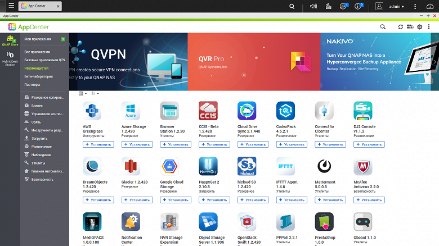Install Connect to Q'center

point(330,144)
